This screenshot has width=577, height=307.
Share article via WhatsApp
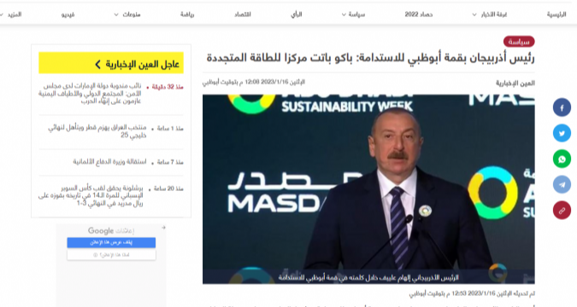coord(562,159)
